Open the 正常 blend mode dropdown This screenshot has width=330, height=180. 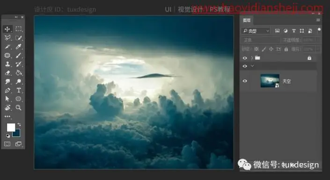coord(261,40)
